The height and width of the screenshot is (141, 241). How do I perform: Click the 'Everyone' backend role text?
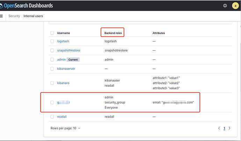[111, 108]
